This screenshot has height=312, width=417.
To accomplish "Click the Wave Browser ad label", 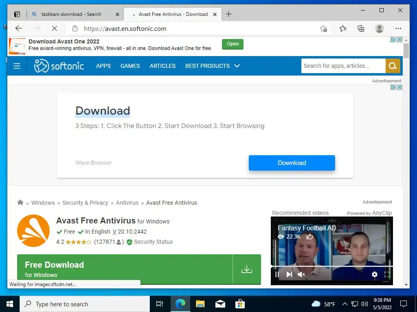I will 94,162.
